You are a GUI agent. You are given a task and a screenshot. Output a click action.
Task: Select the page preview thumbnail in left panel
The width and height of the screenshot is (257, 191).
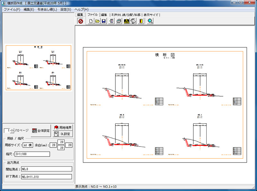(39, 68)
